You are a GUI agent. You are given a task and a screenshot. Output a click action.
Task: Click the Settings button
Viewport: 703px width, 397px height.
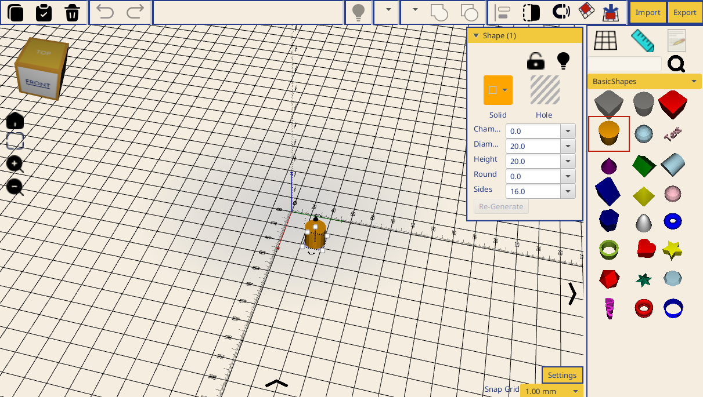563,375
